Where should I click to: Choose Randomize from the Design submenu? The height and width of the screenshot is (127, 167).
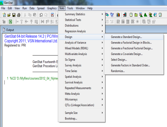pyautogui.click(x=118, y=71)
